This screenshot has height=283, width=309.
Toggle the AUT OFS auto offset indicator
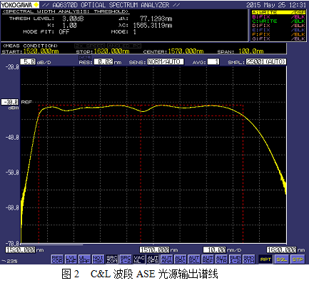(153, 259)
